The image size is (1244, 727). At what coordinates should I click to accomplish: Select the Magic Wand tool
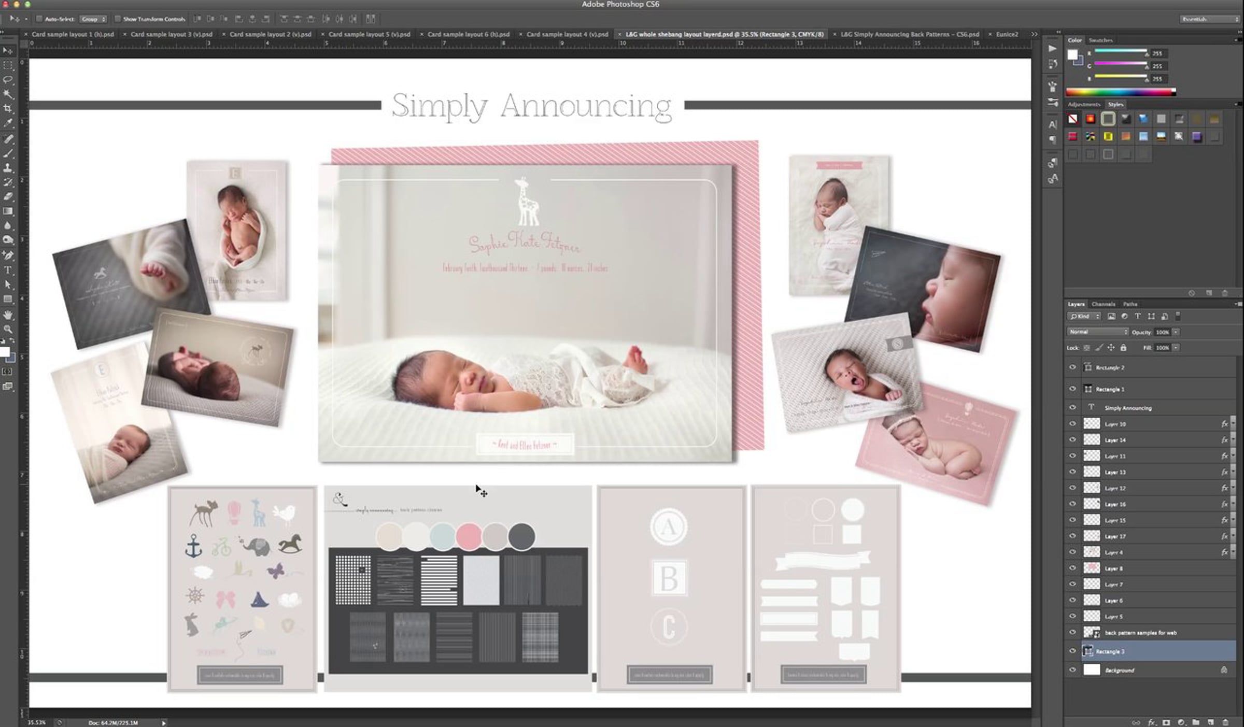pos(8,94)
